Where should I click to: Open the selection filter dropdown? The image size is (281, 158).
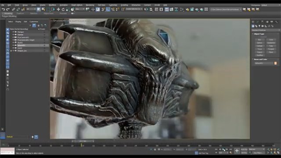pos(31,9)
